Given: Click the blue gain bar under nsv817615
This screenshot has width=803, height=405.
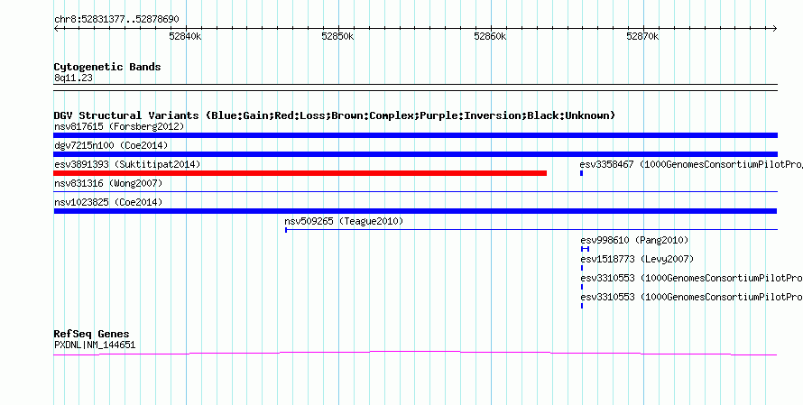Looking at the screenshot, I should [415, 135].
